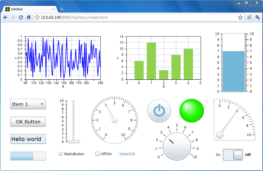Open a new browser tab
The image size is (263, 171).
(62, 9)
